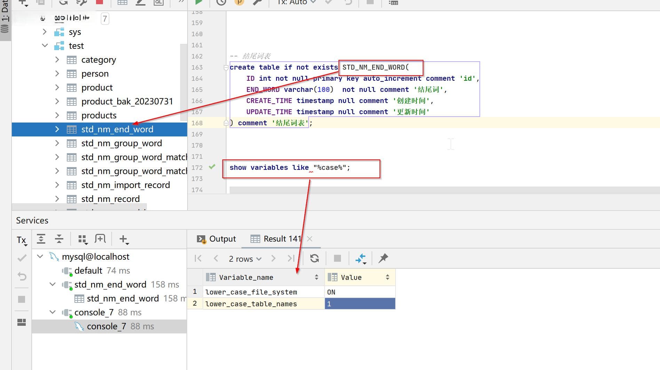Select std_nm_group_word table in tree
This screenshot has width=660, height=370.
pyautogui.click(x=121, y=143)
